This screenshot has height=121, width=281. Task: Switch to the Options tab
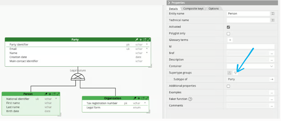(x=214, y=9)
